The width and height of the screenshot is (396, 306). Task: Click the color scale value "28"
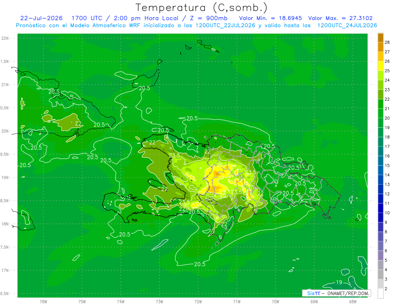pyautogui.click(x=387, y=42)
